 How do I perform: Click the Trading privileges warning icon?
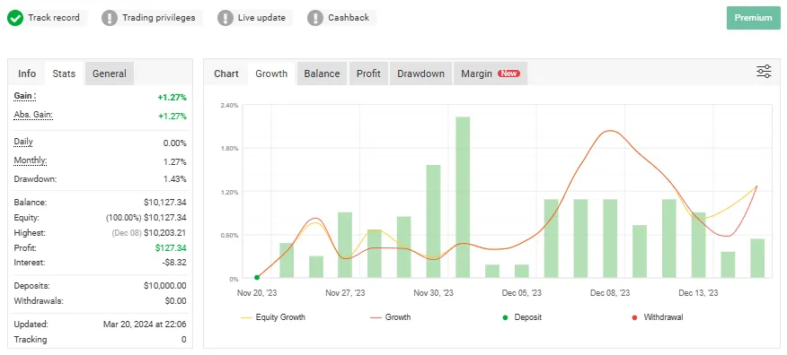(110, 18)
